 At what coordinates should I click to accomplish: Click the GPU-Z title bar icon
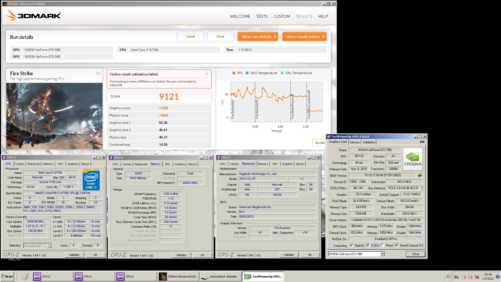329,137
